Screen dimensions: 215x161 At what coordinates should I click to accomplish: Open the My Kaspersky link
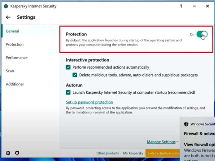click(x=133, y=153)
